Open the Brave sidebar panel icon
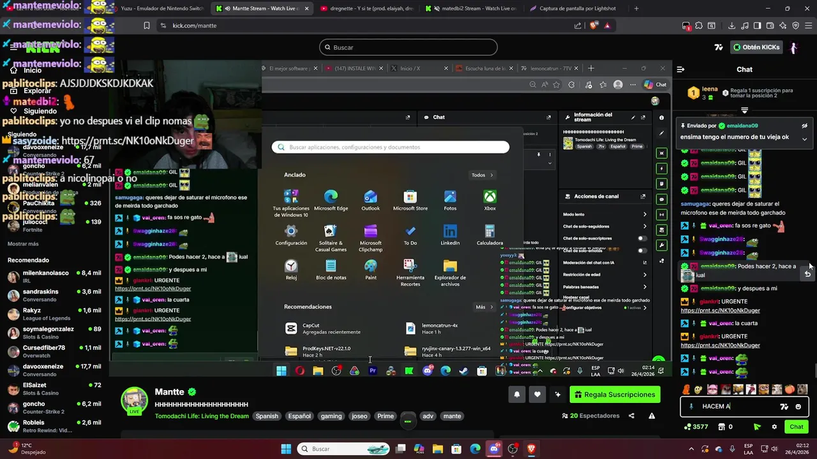 pos(758,25)
